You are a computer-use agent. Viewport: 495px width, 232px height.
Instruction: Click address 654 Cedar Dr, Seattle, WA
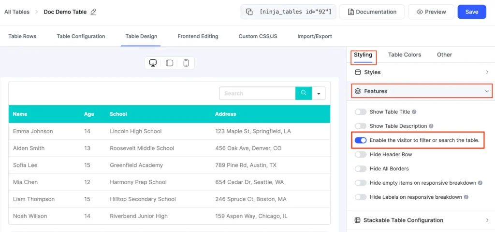pyautogui.click(x=249, y=182)
